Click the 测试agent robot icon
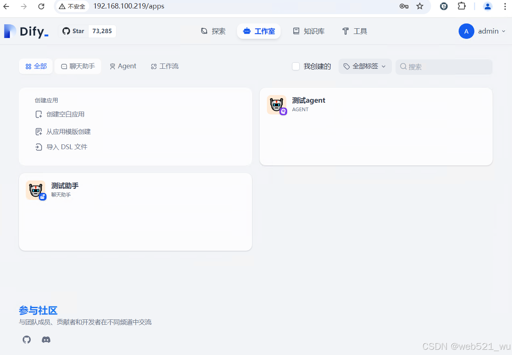The height and width of the screenshot is (355, 512). click(276, 105)
